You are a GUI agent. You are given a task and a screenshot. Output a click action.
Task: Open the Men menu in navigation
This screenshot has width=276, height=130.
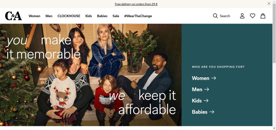pyautogui.click(x=49, y=16)
